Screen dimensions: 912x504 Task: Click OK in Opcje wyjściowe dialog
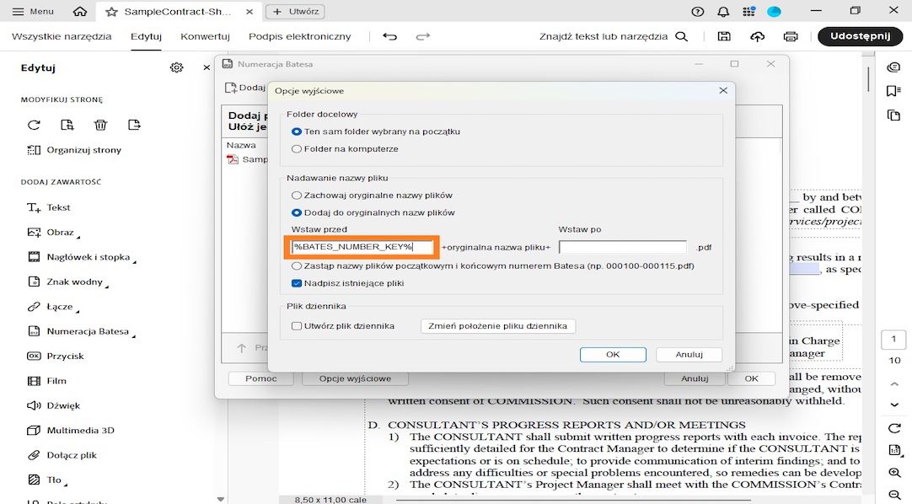coord(613,354)
